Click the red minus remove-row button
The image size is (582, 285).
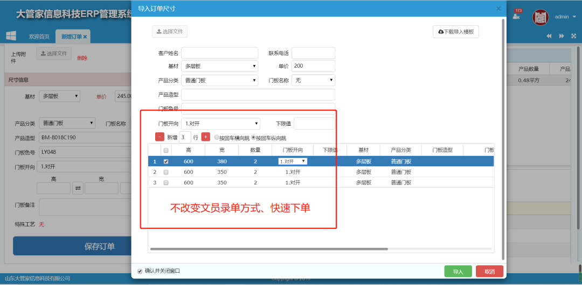[160, 137]
